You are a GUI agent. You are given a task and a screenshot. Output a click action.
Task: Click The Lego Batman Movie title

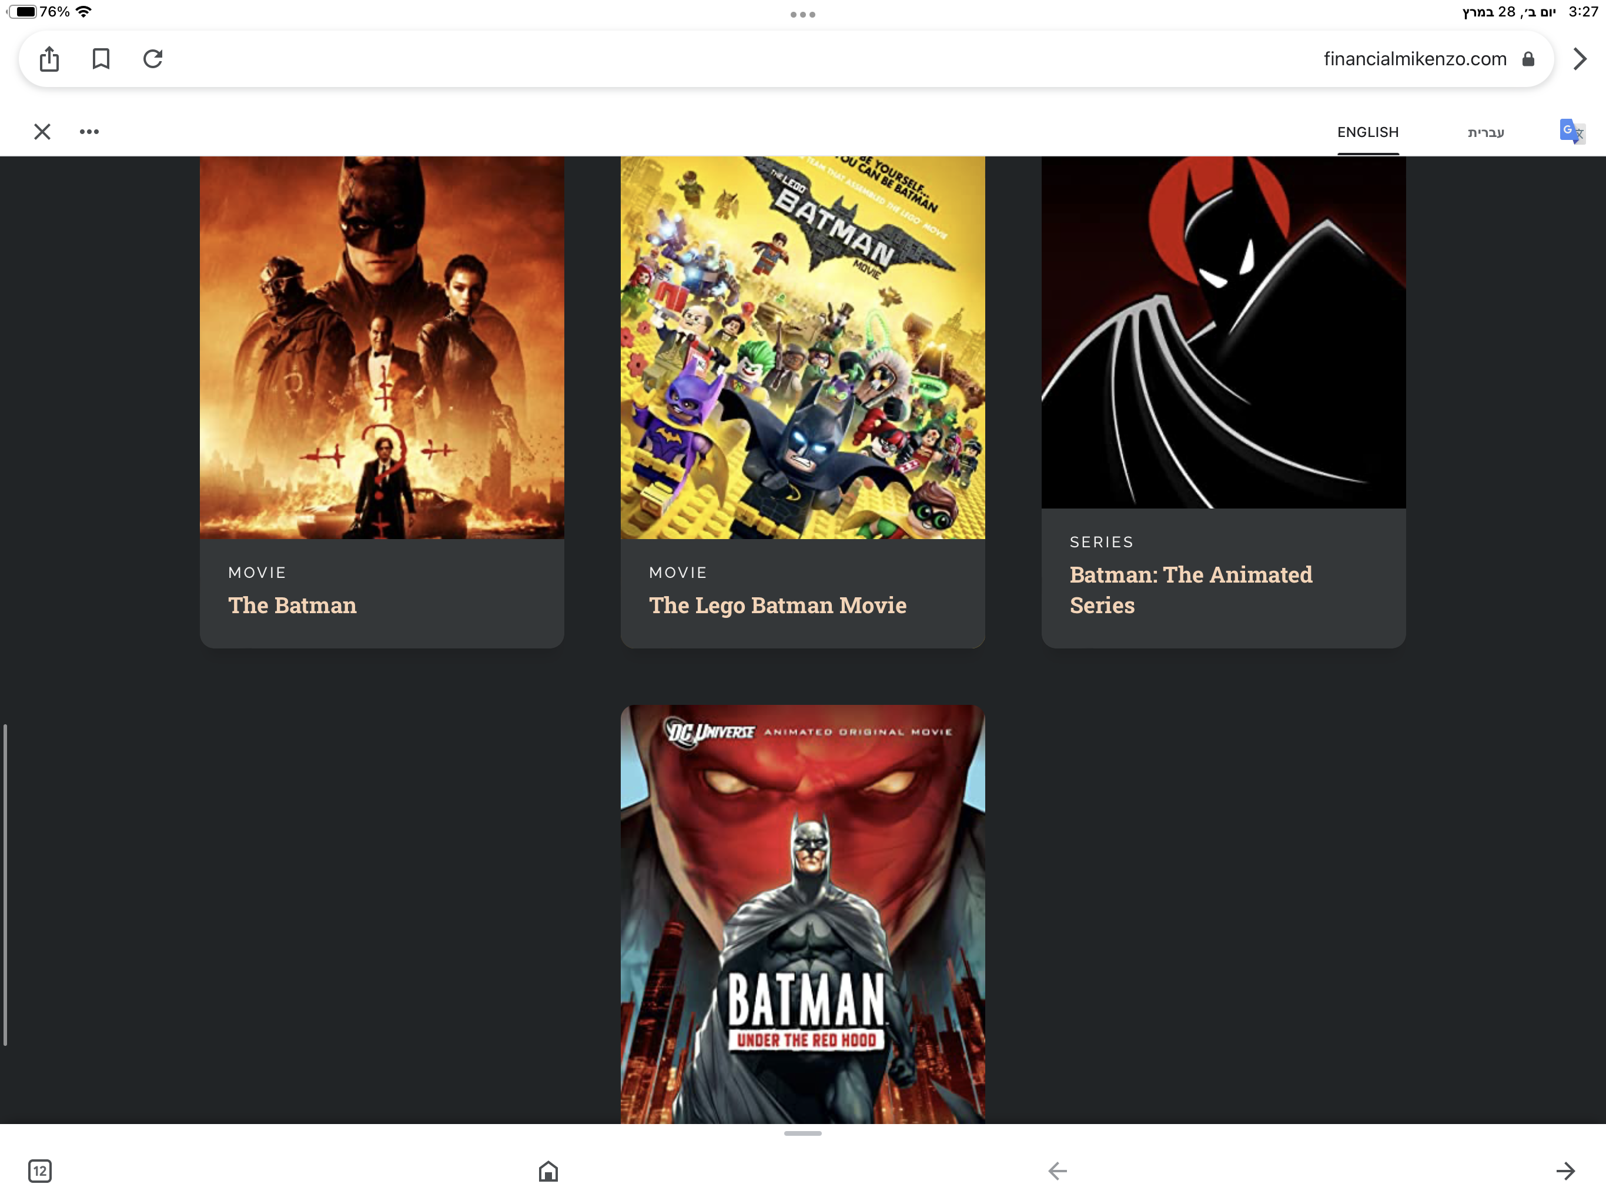click(778, 605)
